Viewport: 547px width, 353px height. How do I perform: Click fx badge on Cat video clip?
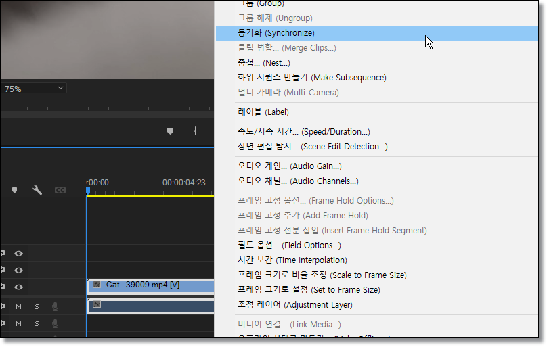click(x=97, y=285)
